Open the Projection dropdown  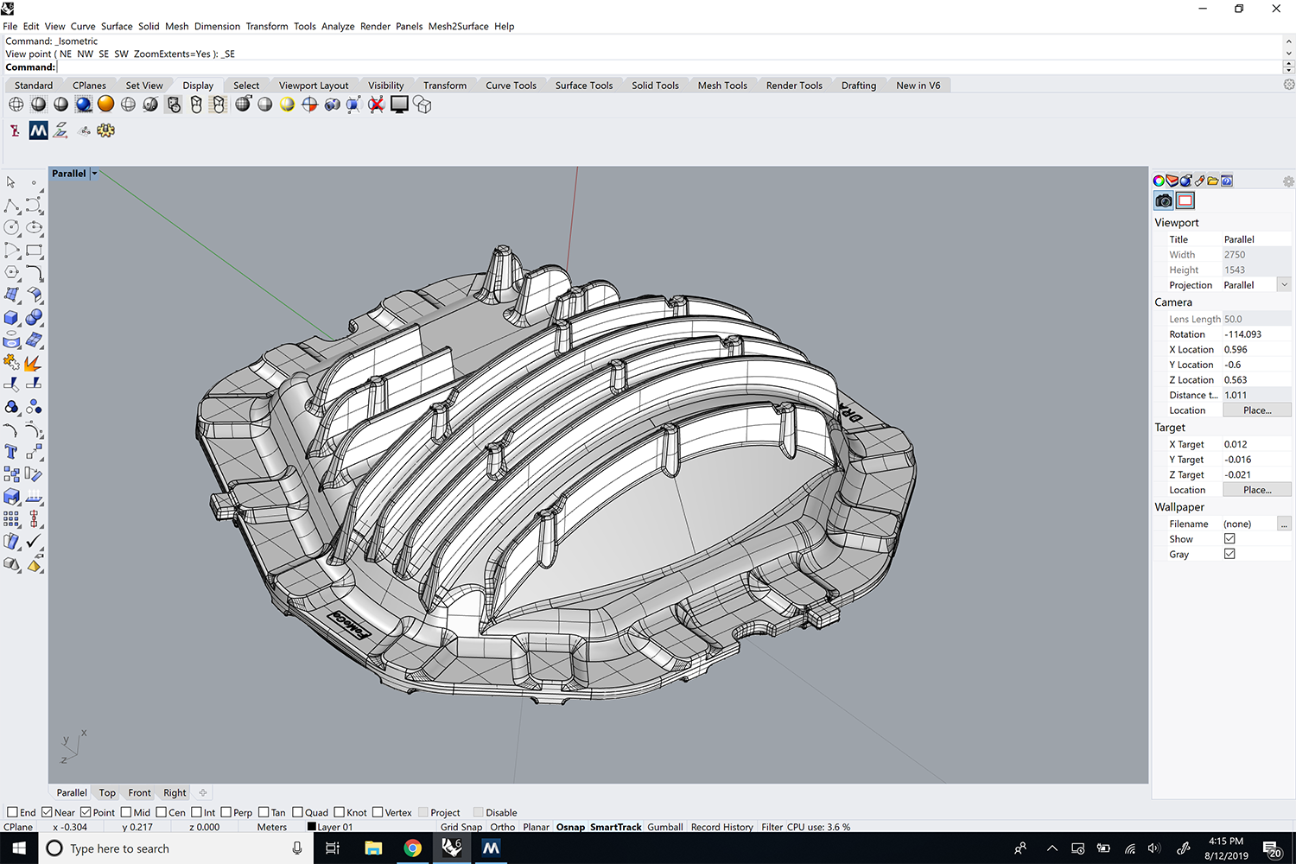(x=1284, y=285)
